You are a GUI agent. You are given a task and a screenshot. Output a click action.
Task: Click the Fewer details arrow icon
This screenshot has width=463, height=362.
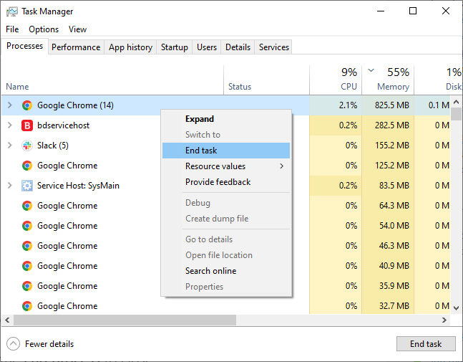(x=14, y=344)
